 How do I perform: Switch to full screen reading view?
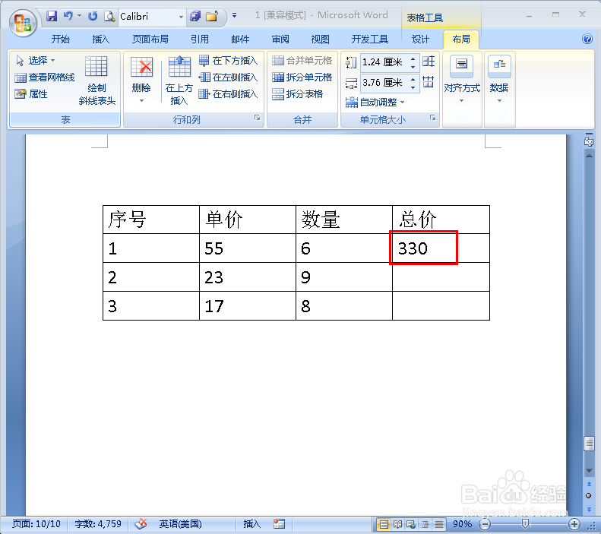[397, 523]
